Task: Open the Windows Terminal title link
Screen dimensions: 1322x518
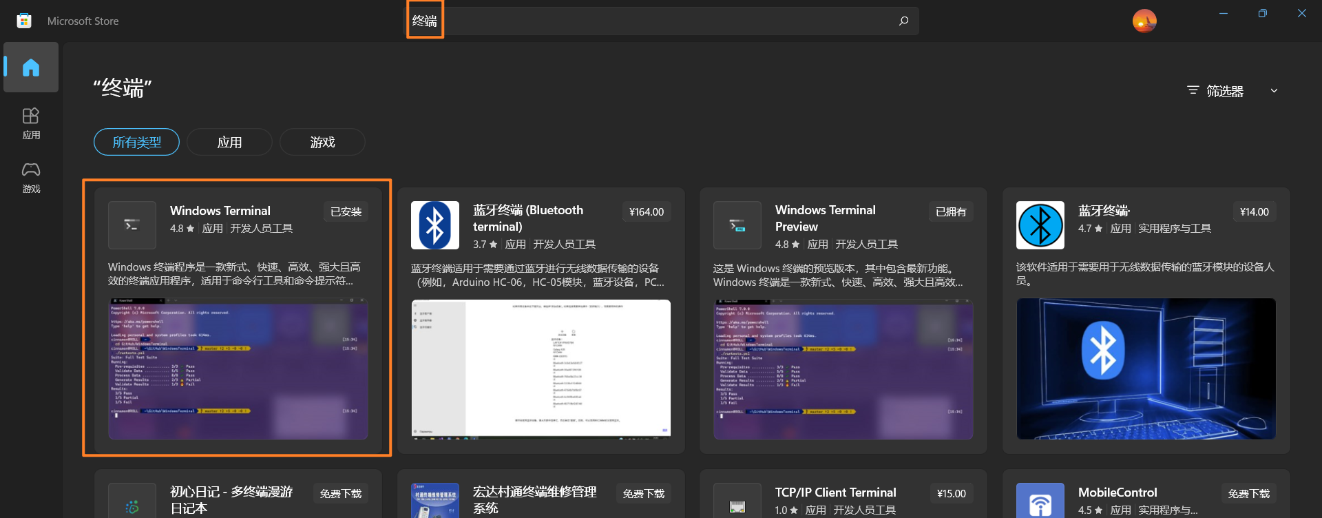Action: coord(220,211)
